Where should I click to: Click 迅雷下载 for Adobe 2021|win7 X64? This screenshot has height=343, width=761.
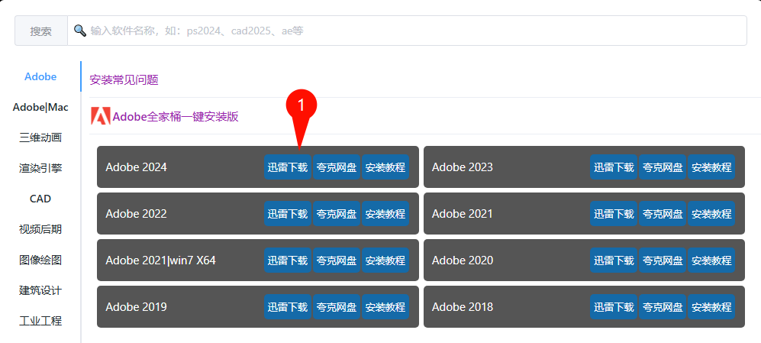288,260
